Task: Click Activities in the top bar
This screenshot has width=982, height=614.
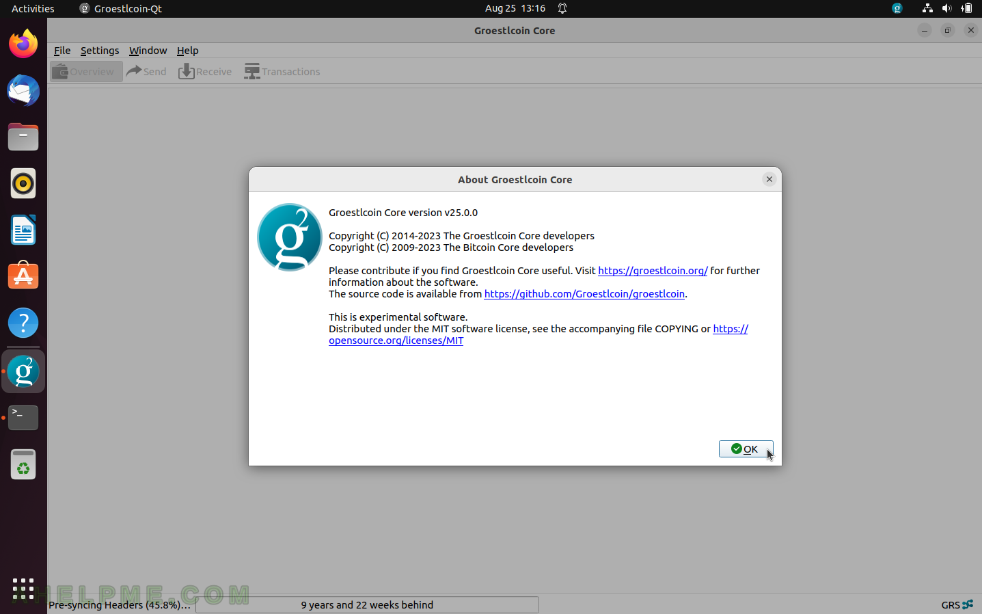Action: coord(33,9)
